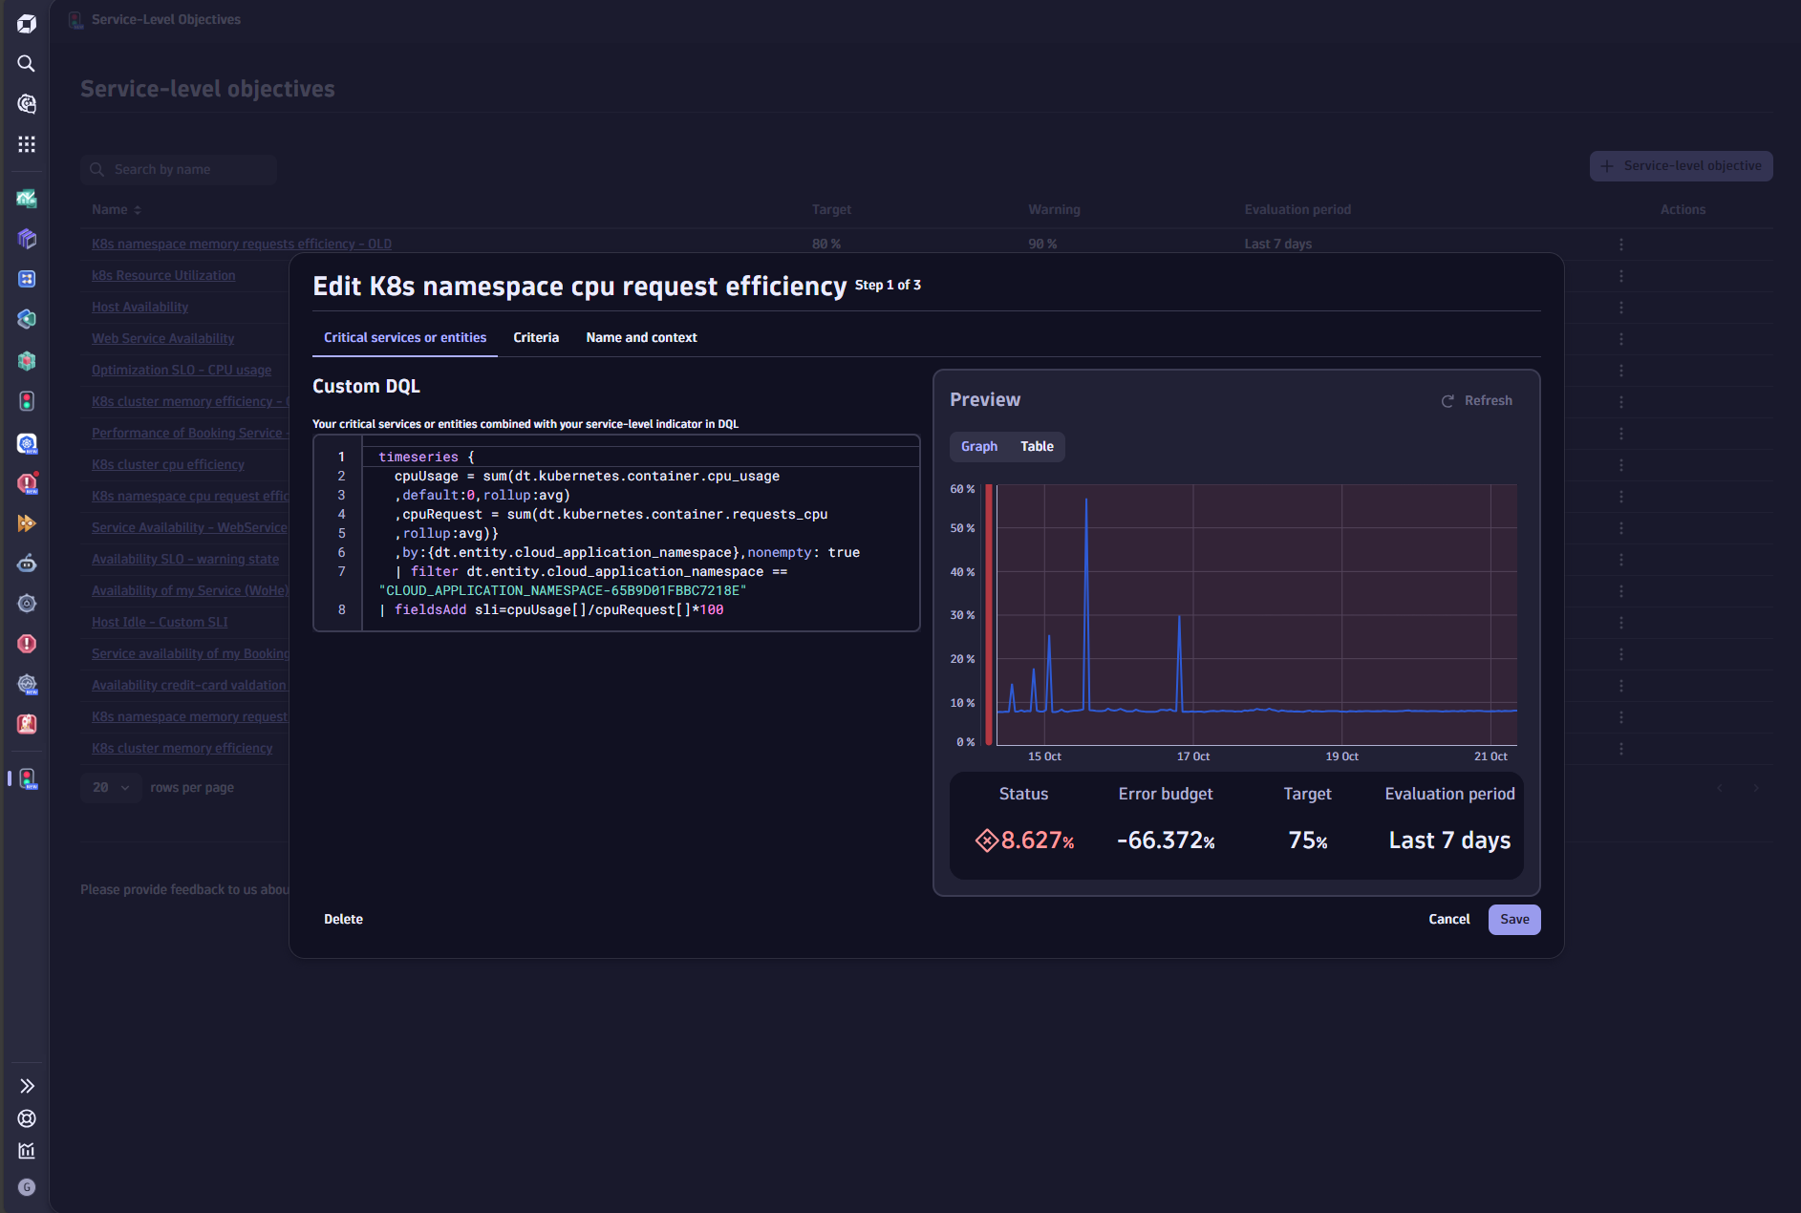Click the Dynatrace logo at sidebar top
The height and width of the screenshot is (1213, 1801).
tap(27, 23)
